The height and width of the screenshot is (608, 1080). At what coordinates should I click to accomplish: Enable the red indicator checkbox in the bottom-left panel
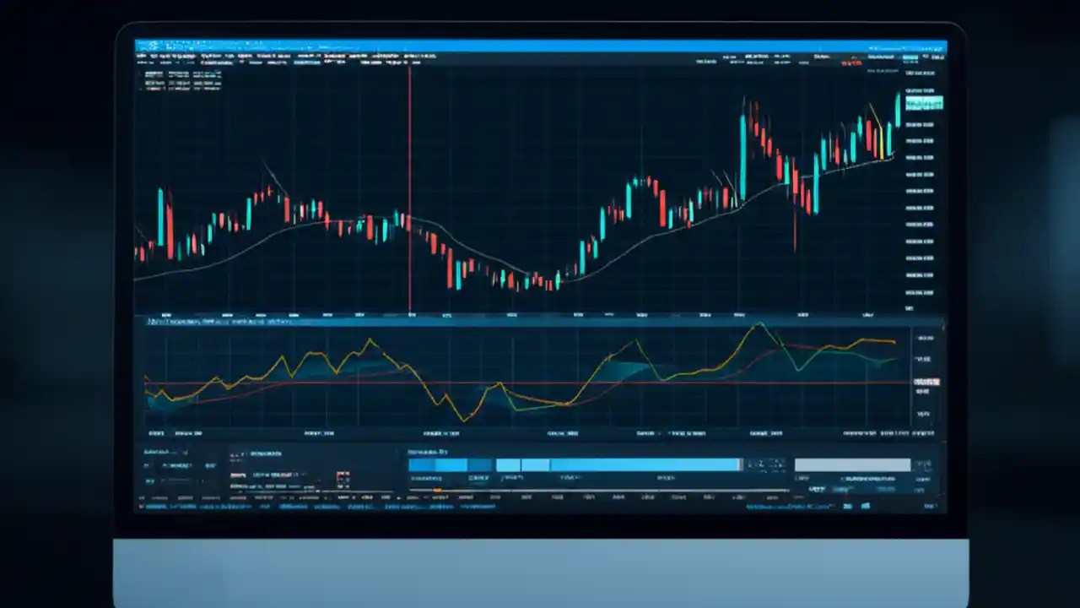[x=341, y=475]
